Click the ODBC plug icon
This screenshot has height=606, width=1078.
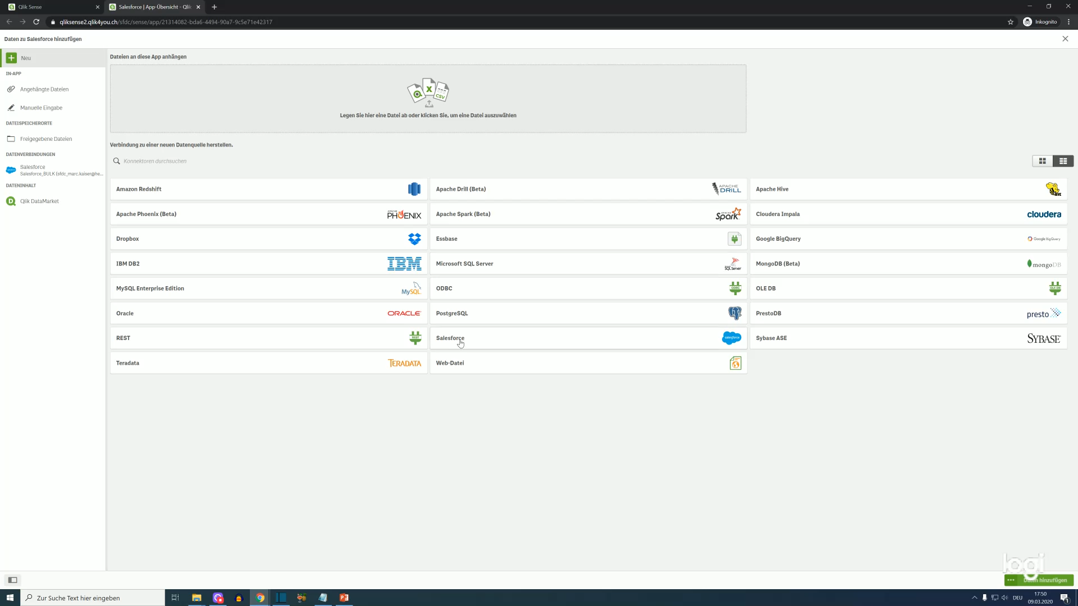[x=735, y=288]
